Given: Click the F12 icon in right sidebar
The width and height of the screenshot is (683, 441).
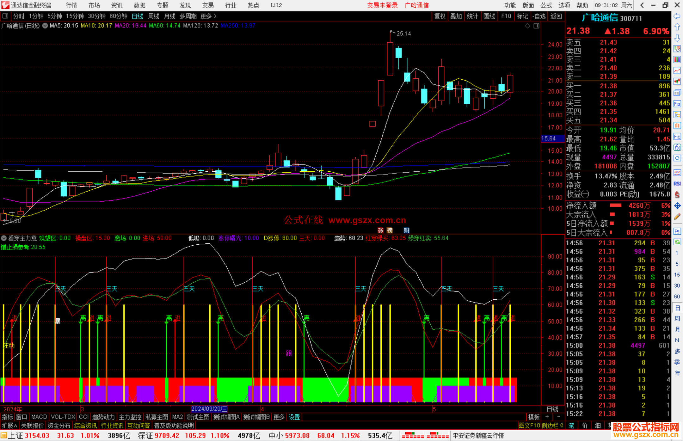Looking at the screenshot, I should pos(677,137).
